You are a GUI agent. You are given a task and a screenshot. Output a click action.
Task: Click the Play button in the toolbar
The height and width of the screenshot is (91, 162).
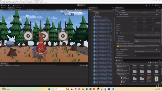point(78,5)
